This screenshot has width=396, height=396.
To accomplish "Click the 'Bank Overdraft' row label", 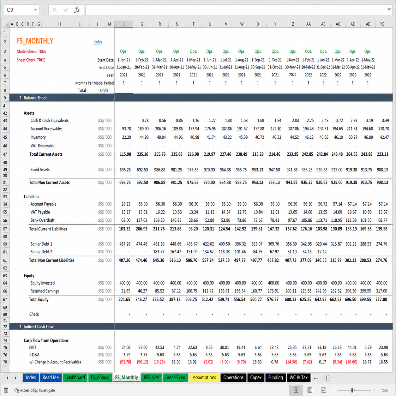I will [42, 220].
